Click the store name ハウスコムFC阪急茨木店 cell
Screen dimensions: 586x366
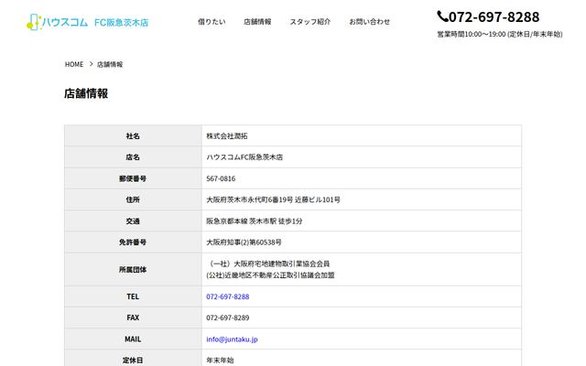tap(244, 157)
